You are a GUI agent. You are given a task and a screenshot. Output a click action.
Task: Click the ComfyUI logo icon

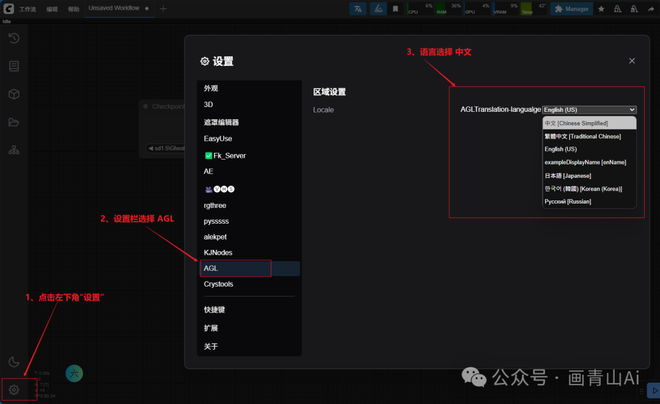pyautogui.click(x=9, y=9)
